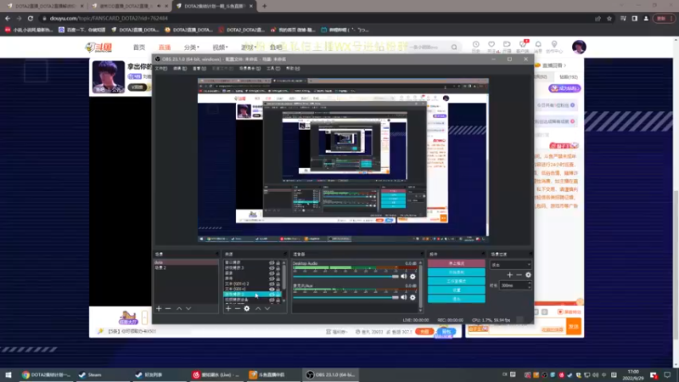Adjust Desktop Audio volume slider
679x382 pixels.
[345, 277]
